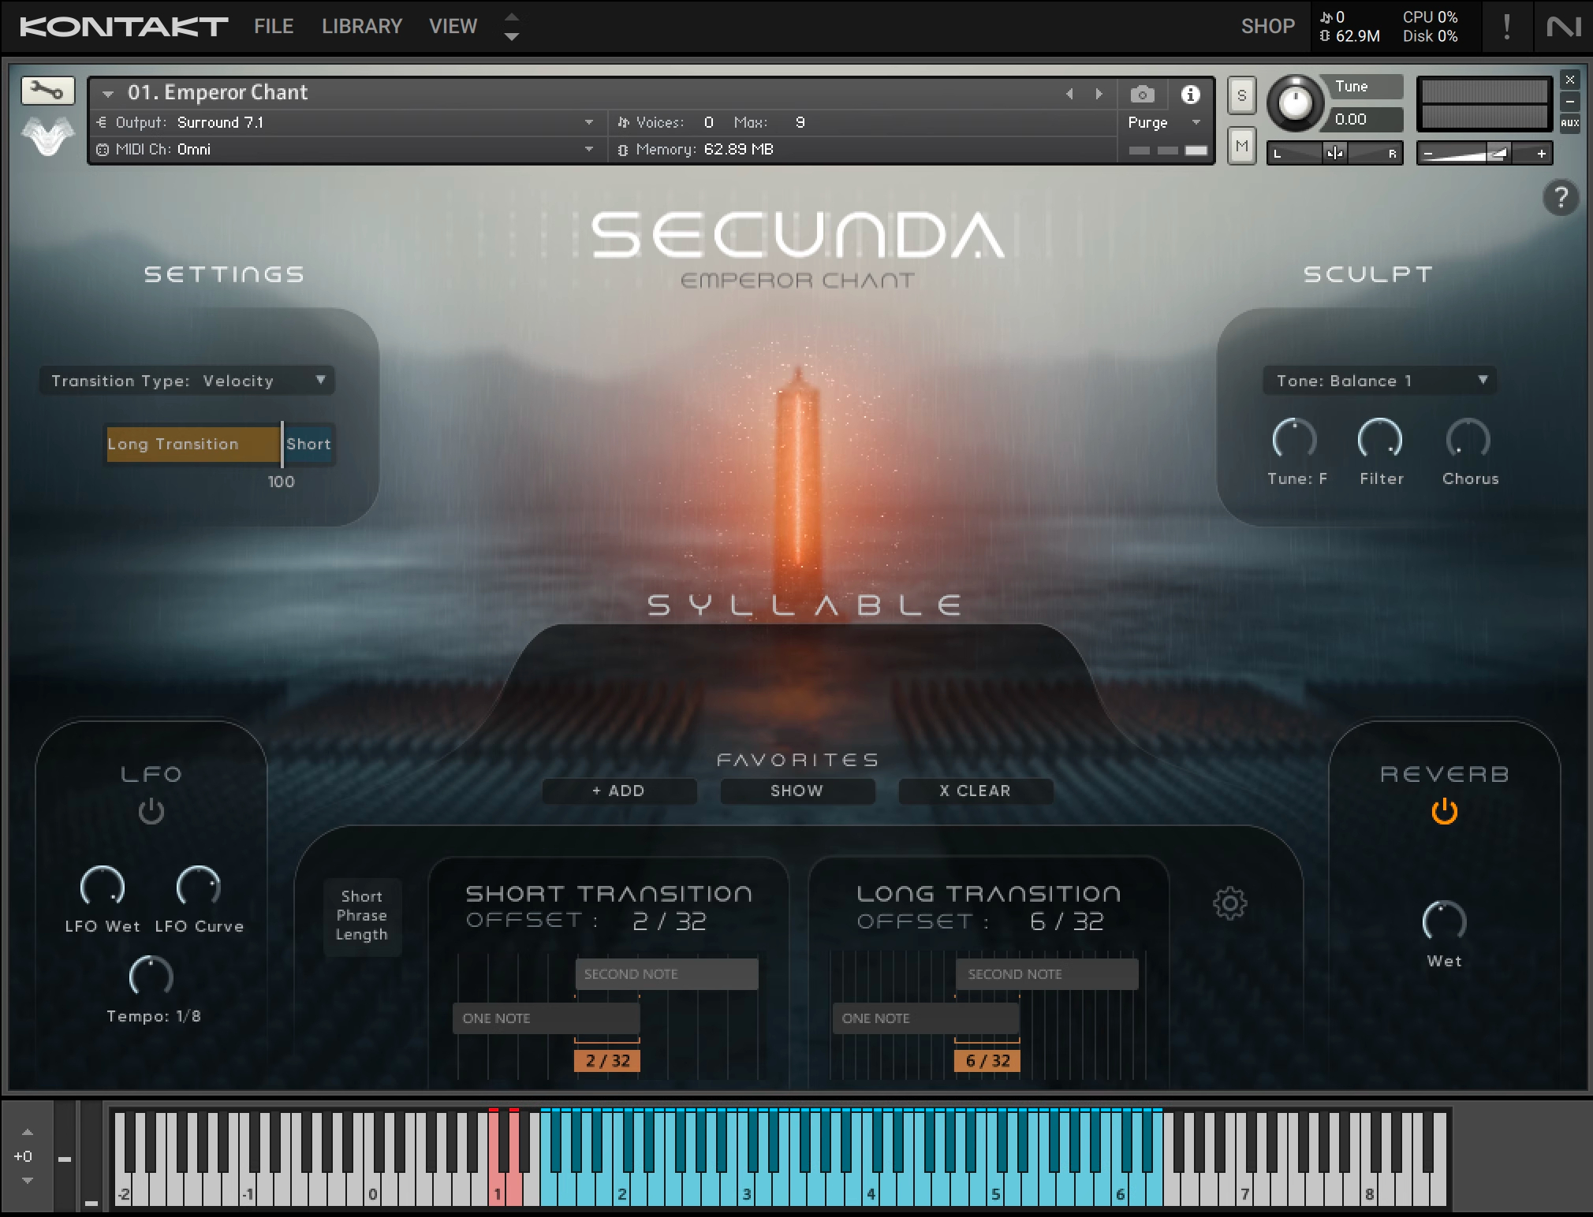Click the Native Instruments logo
1593x1217 pixels.
click(1563, 27)
